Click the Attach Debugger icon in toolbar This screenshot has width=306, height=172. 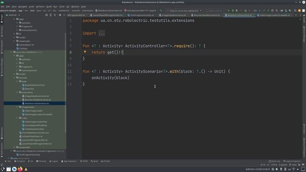pyautogui.click(x=245, y=11)
